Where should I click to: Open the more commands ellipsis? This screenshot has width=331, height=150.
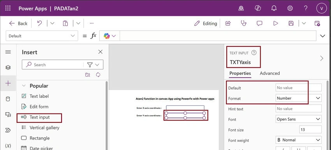click(x=92, y=23)
